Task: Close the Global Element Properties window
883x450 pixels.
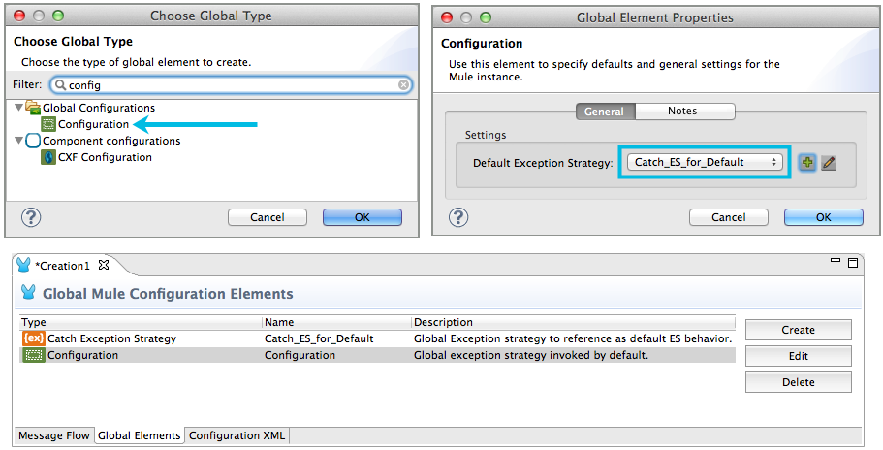Action: coord(447,17)
